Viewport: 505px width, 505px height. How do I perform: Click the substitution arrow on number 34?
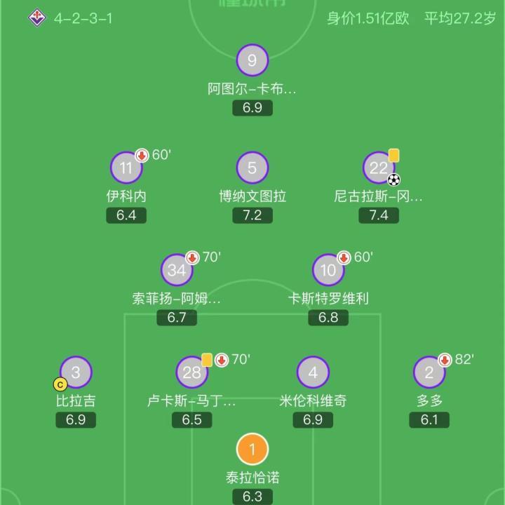click(x=191, y=258)
